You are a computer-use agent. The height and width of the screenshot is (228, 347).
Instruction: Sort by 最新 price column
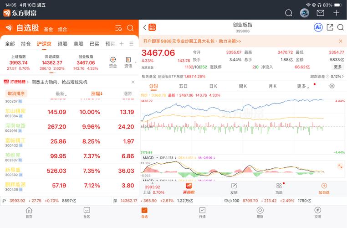click(61, 93)
